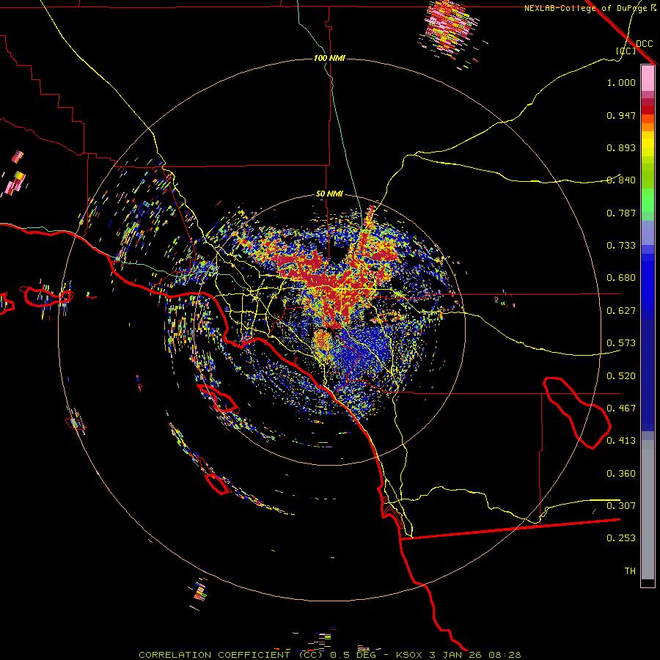Click the "08:28" timestamp in the caption
This screenshot has width=660, height=660.
tap(505, 655)
